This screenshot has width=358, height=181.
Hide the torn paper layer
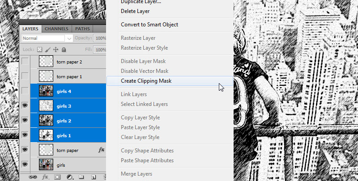coord(25,150)
